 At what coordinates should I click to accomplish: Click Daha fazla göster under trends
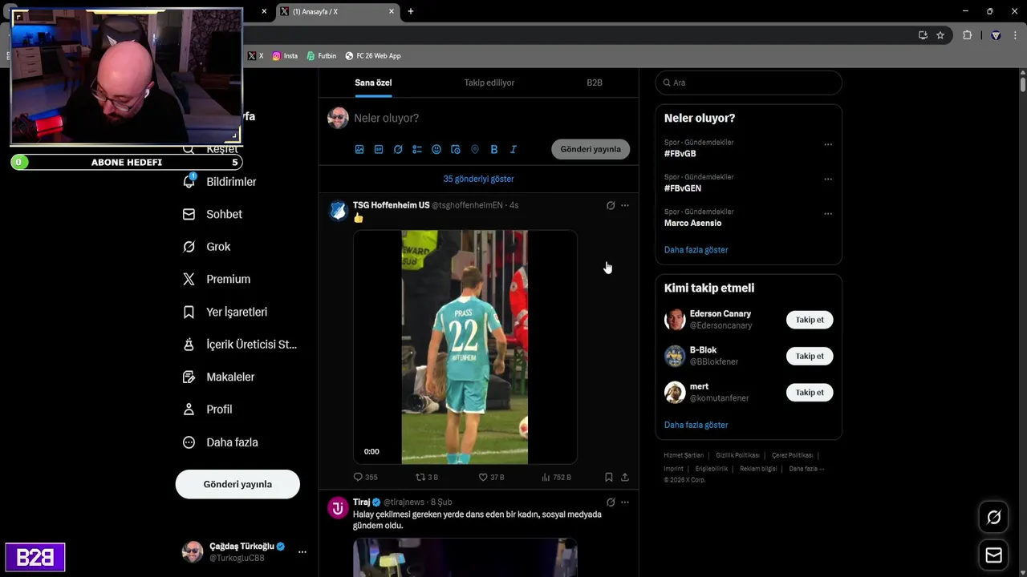pos(696,250)
